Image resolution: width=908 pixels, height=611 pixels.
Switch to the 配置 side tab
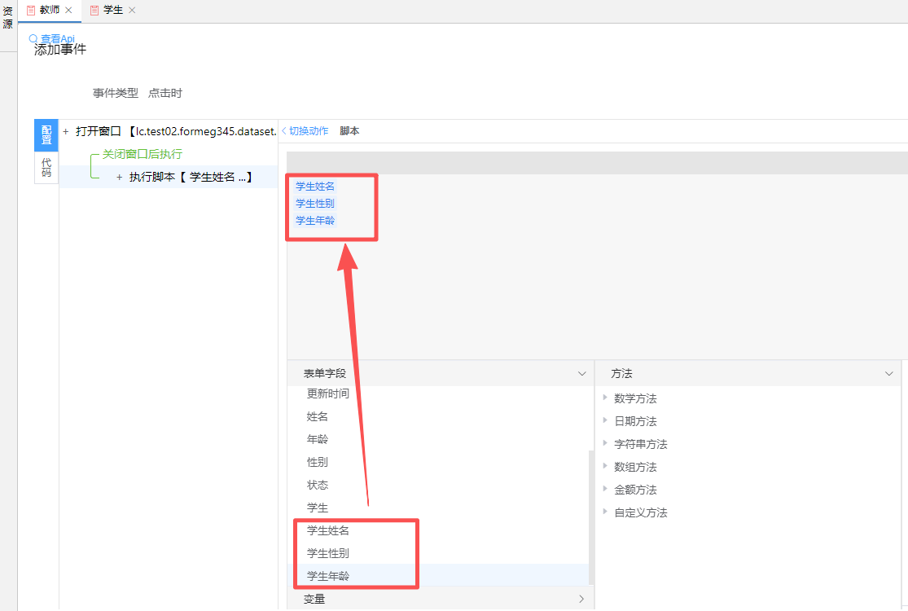(46, 135)
